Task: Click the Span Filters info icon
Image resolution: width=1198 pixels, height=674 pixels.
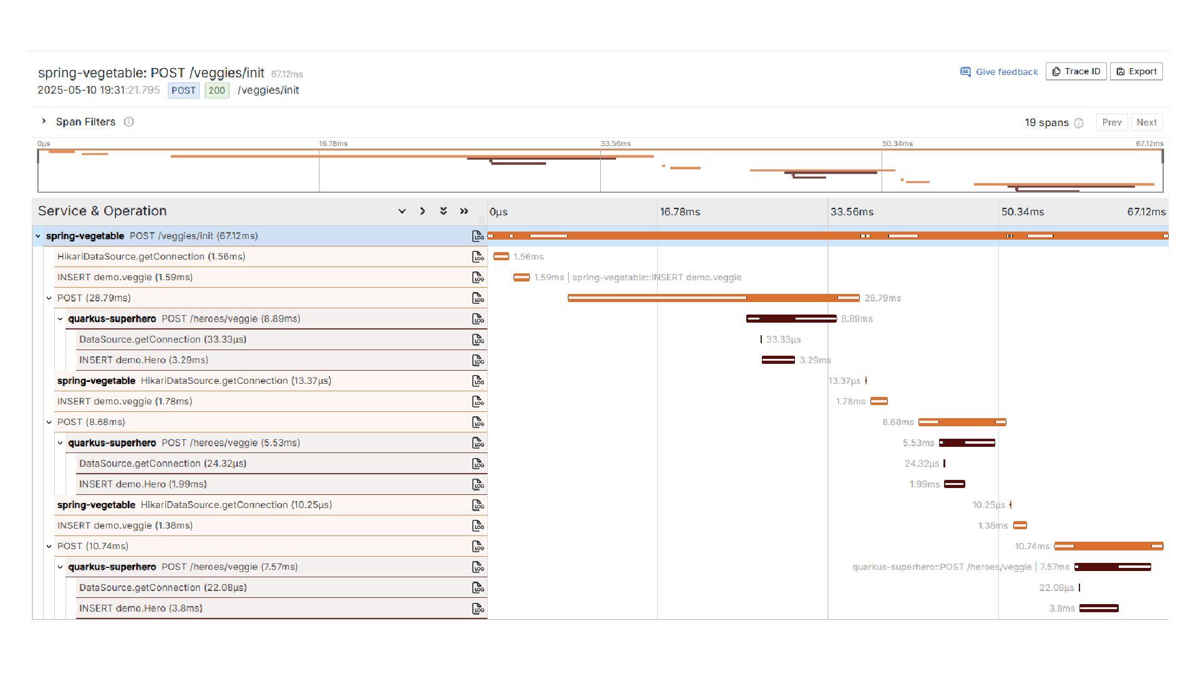Action: click(x=129, y=122)
